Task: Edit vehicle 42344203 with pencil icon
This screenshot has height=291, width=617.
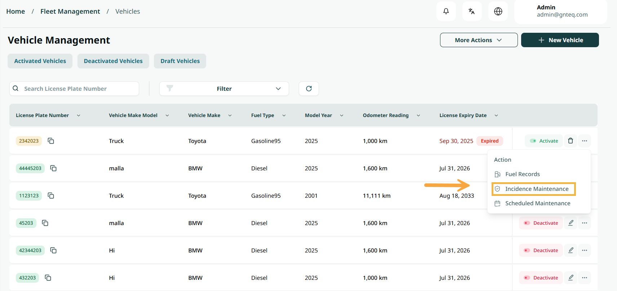Action: [x=571, y=250]
